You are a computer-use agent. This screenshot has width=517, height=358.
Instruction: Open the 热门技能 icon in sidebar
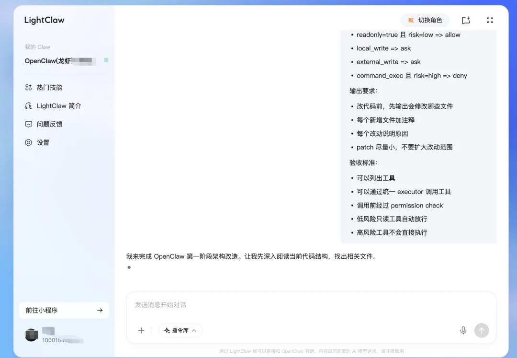[28, 87]
